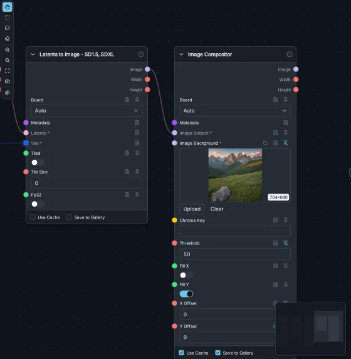Pin the Image Subject field
Image resolution: width=351 pixels, height=359 pixels.
pos(285,133)
